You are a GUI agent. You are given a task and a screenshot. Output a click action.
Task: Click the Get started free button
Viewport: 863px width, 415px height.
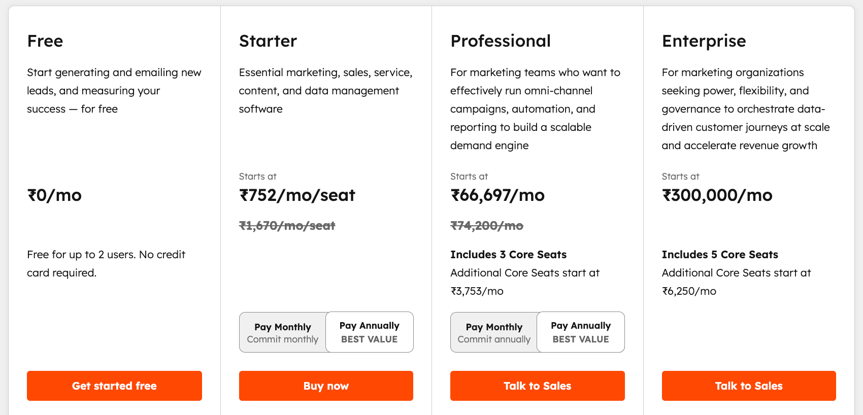[114, 386]
